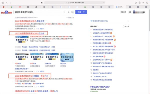The height and width of the screenshot is (94, 150).
Task: Reload the page from the address bar
Action: point(104,3)
